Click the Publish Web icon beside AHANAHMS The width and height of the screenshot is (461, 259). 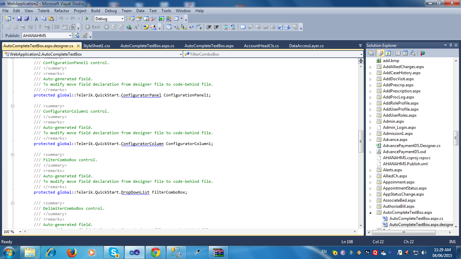pos(77,35)
